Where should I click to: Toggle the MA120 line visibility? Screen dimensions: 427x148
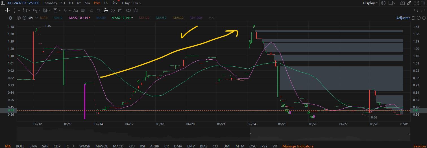[x=144, y=18]
